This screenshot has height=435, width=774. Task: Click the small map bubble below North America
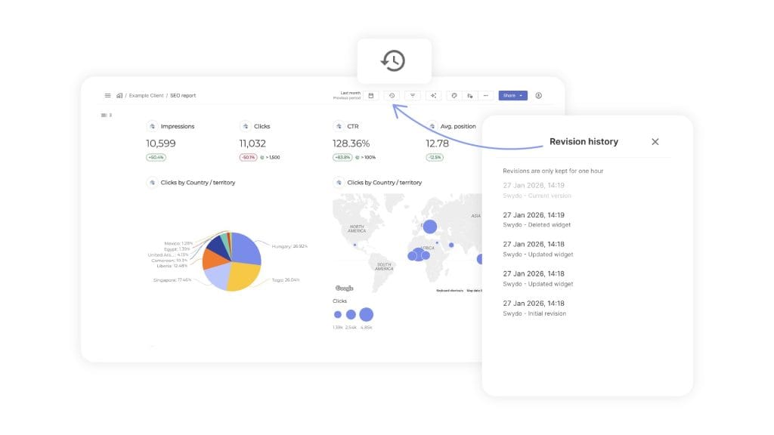pyautogui.click(x=355, y=245)
